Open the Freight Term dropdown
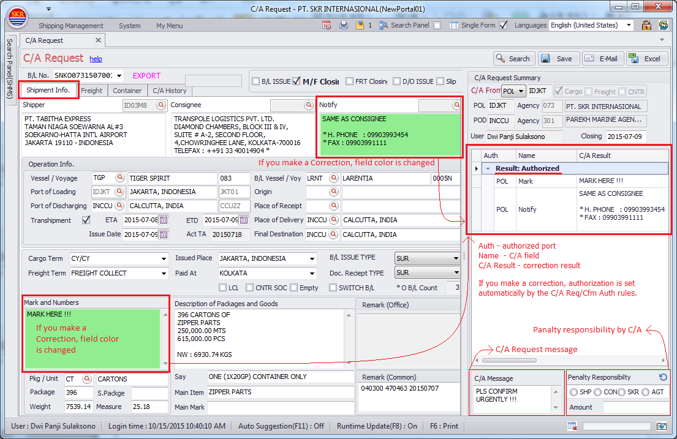This screenshot has height=439, width=677. point(164,273)
